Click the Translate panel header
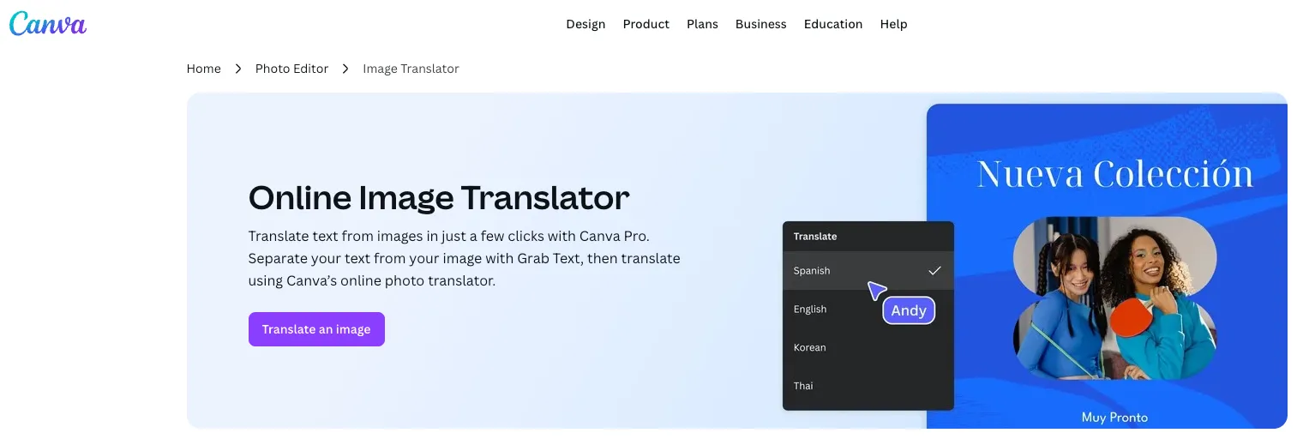The height and width of the screenshot is (445, 1315). click(x=868, y=236)
